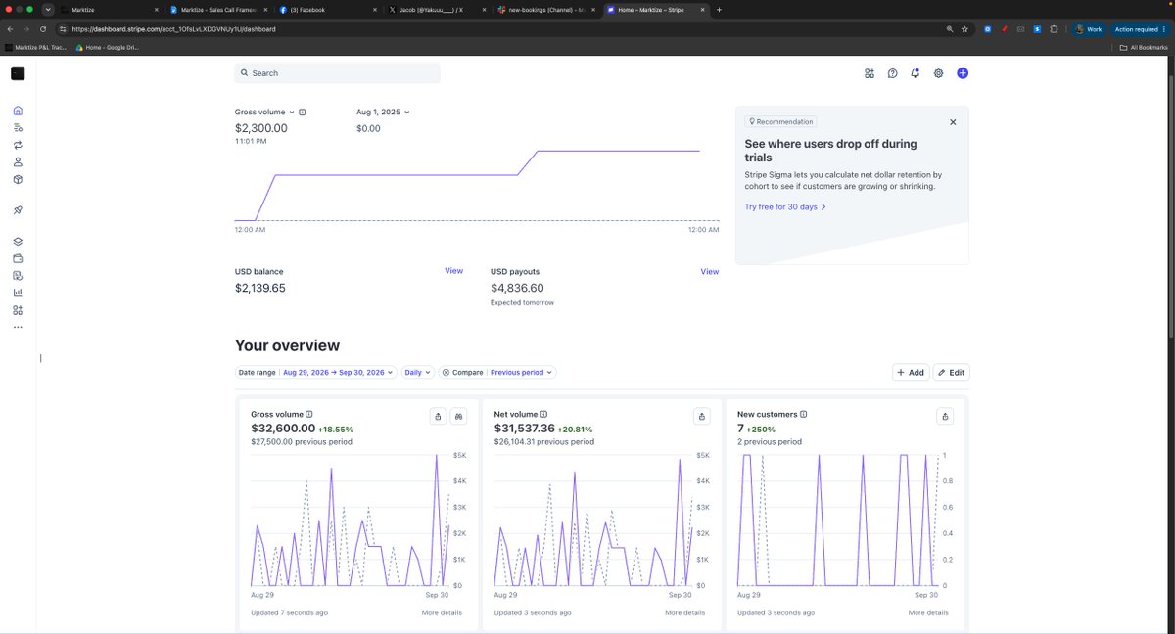Click Try free for 30 days
1175x634 pixels.
785,207
